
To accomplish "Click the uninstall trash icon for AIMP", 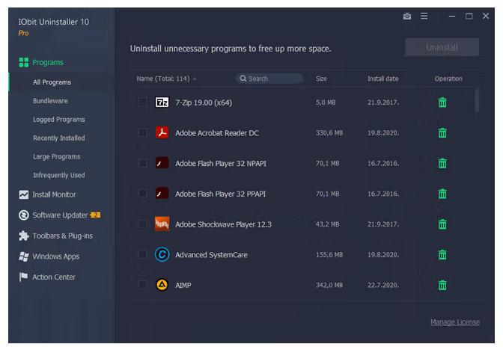I will tap(442, 285).
